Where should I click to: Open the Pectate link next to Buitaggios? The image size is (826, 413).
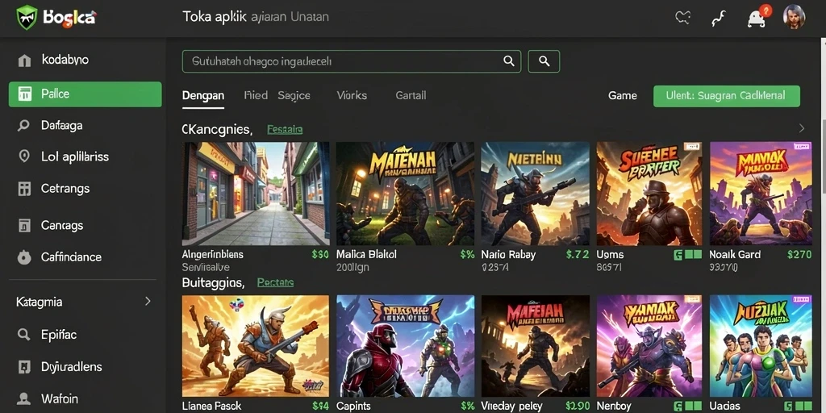276,283
